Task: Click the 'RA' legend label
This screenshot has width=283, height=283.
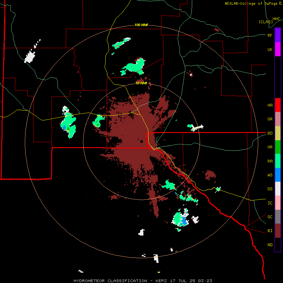Action: click(x=270, y=161)
